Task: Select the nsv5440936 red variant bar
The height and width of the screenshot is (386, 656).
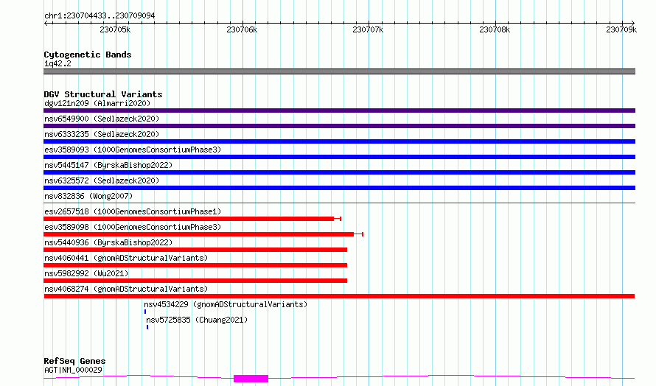Action: [x=195, y=250]
